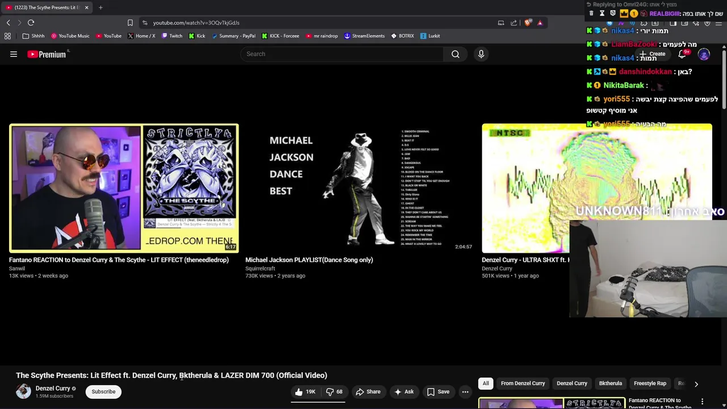Screen dimensions: 727x409
Task: Reload the page with the refresh icon
Action: coord(31,23)
